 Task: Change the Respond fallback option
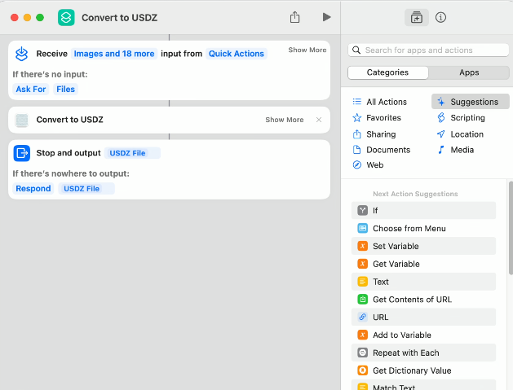pos(33,188)
